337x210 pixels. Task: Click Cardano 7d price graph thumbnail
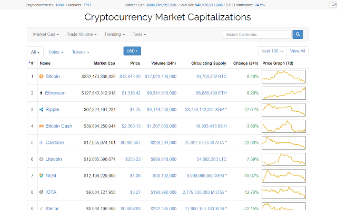(x=284, y=142)
